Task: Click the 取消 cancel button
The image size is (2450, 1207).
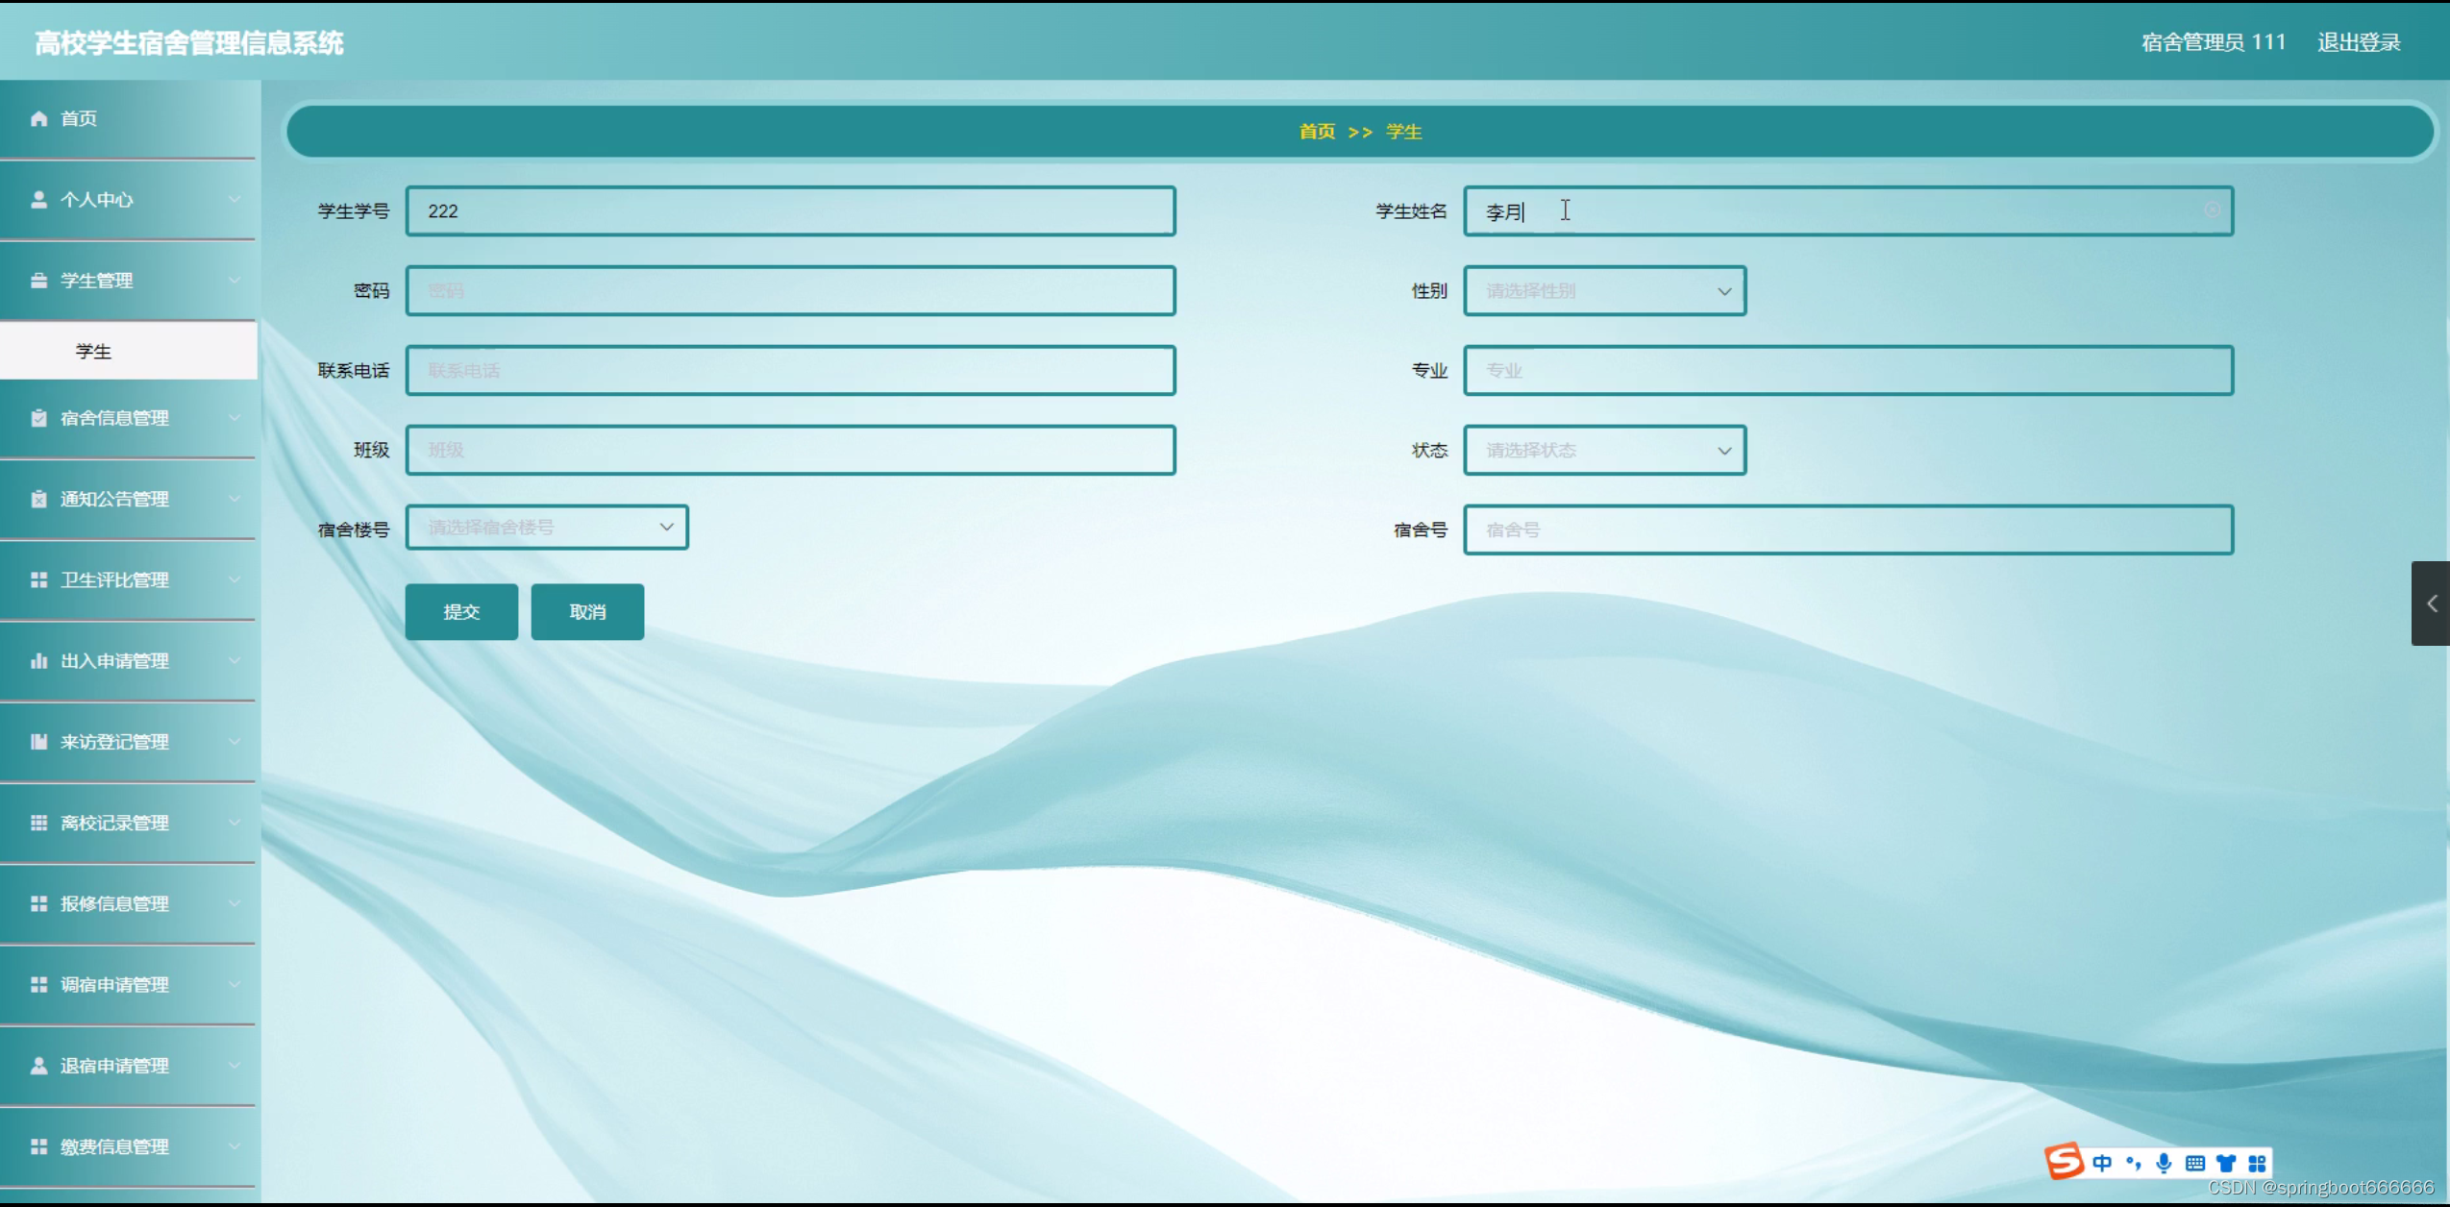Action: click(x=587, y=611)
